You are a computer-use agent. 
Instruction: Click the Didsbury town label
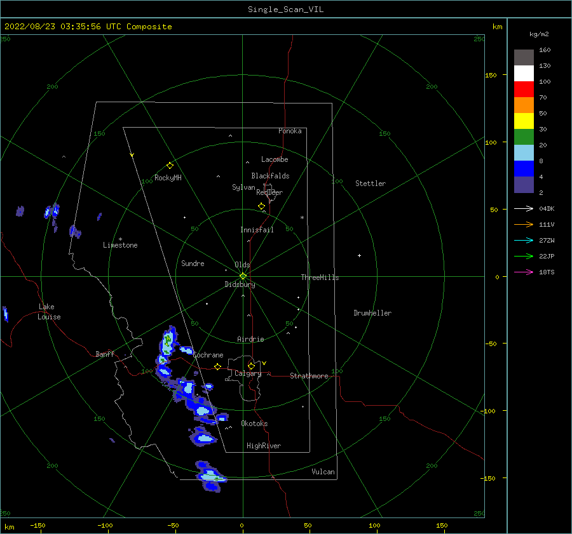pyautogui.click(x=240, y=284)
